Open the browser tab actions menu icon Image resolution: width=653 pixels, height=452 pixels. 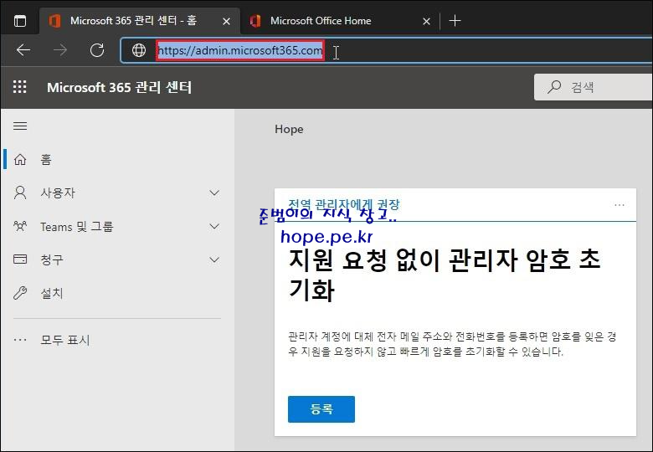click(19, 21)
